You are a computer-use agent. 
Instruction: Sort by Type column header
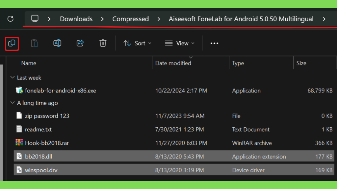point(238,63)
